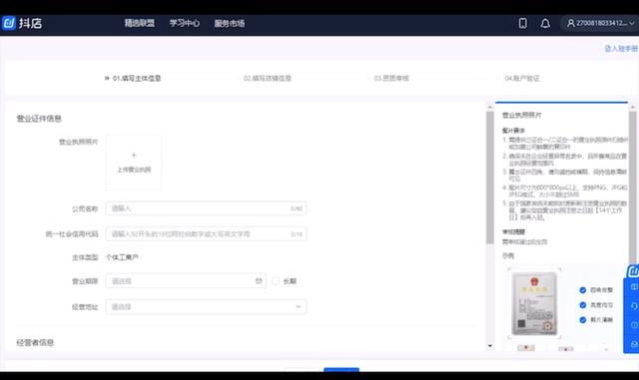
Task: Click the 照片清晰 check mark
Action: click(x=583, y=320)
